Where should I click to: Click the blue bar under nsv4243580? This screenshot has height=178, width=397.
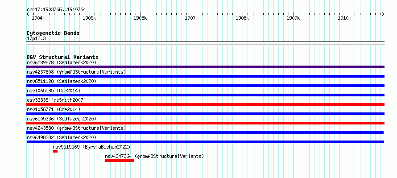tap(205, 132)
